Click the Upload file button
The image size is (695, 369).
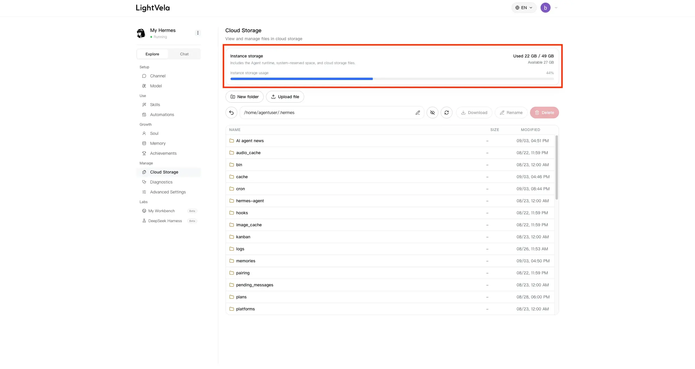[285, 97]
